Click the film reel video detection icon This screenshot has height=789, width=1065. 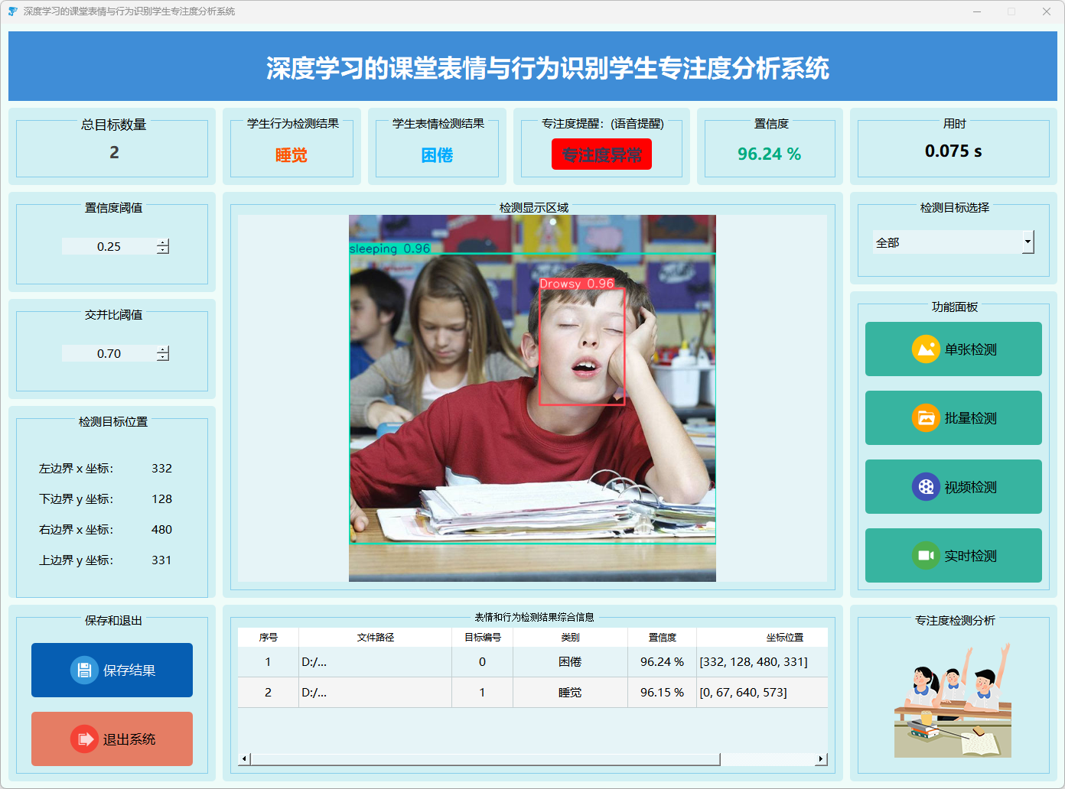pos(926,487)
